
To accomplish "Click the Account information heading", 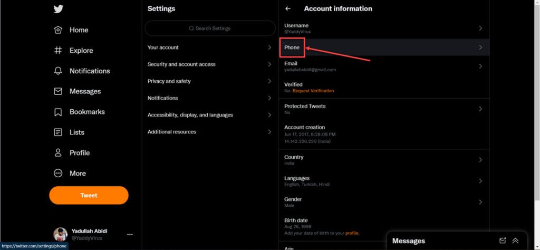I will click(338, 9).
